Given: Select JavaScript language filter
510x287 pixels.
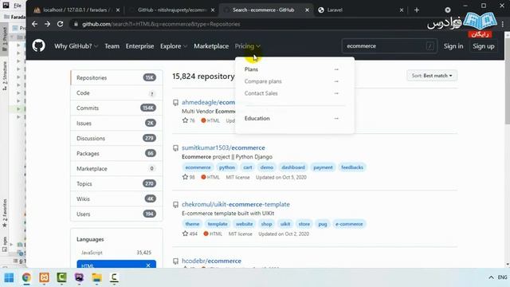Looking at the screenshot, I should (116, 253).
